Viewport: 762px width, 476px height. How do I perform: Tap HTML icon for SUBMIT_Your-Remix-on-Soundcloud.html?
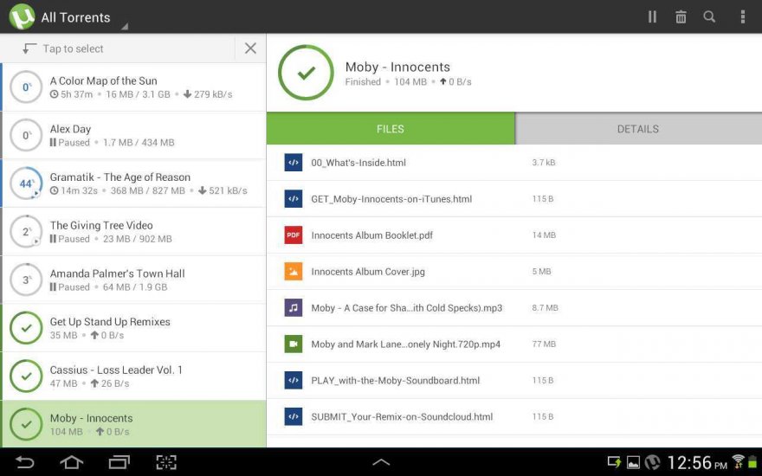(293, 416)
